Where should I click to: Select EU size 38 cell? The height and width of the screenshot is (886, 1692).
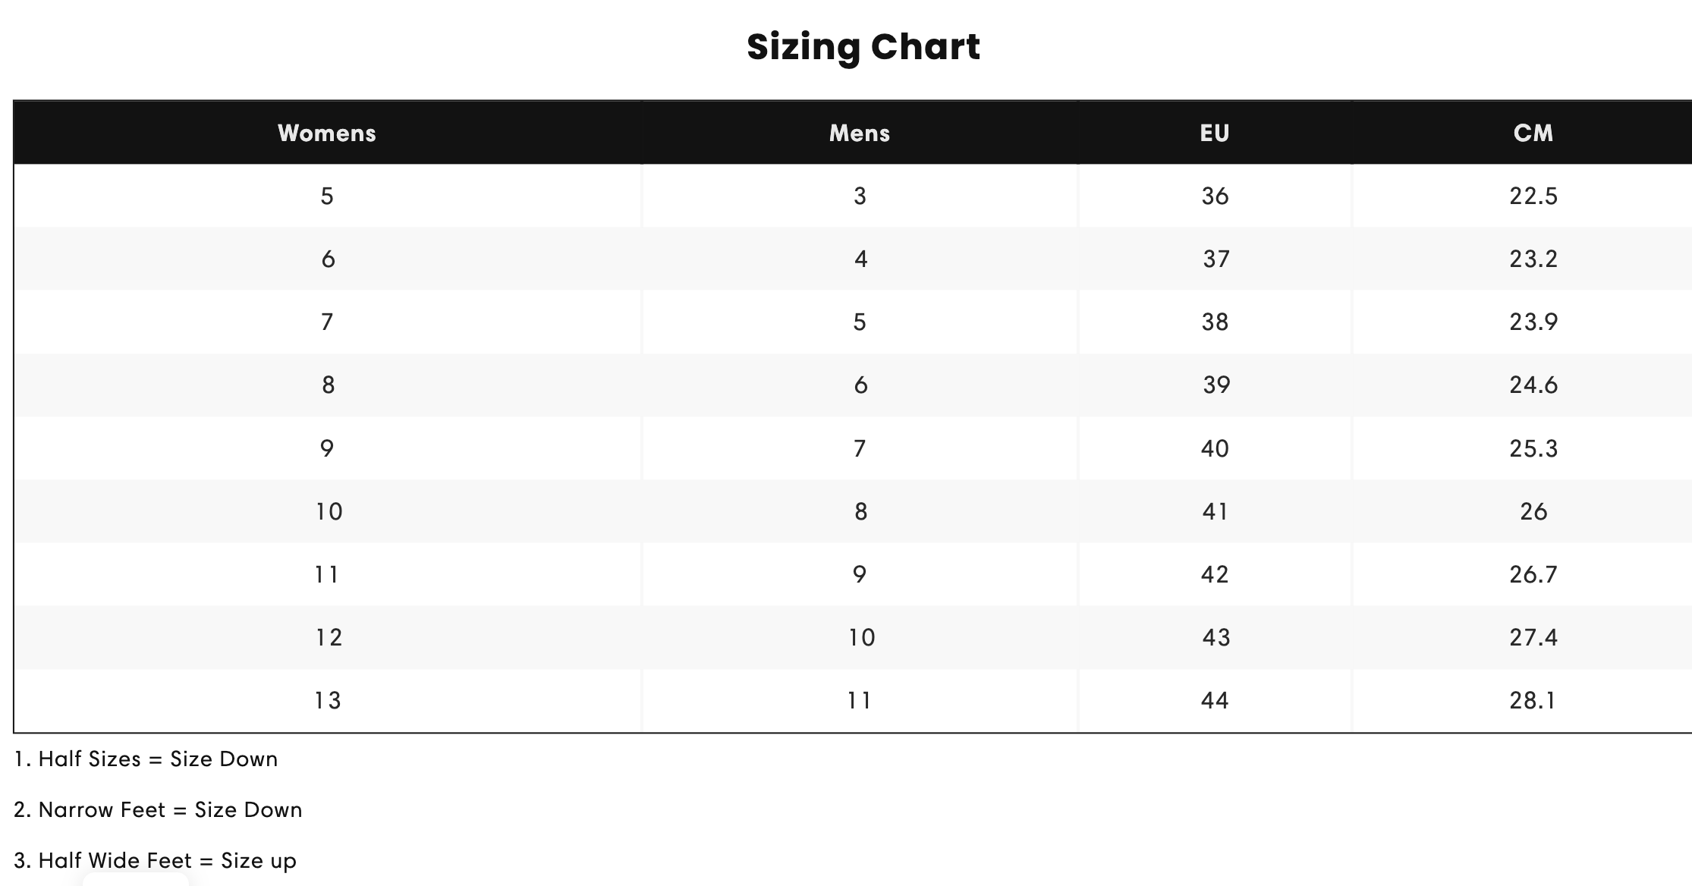point(1215,322)
